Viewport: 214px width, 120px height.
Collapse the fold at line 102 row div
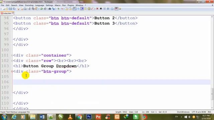12,61
